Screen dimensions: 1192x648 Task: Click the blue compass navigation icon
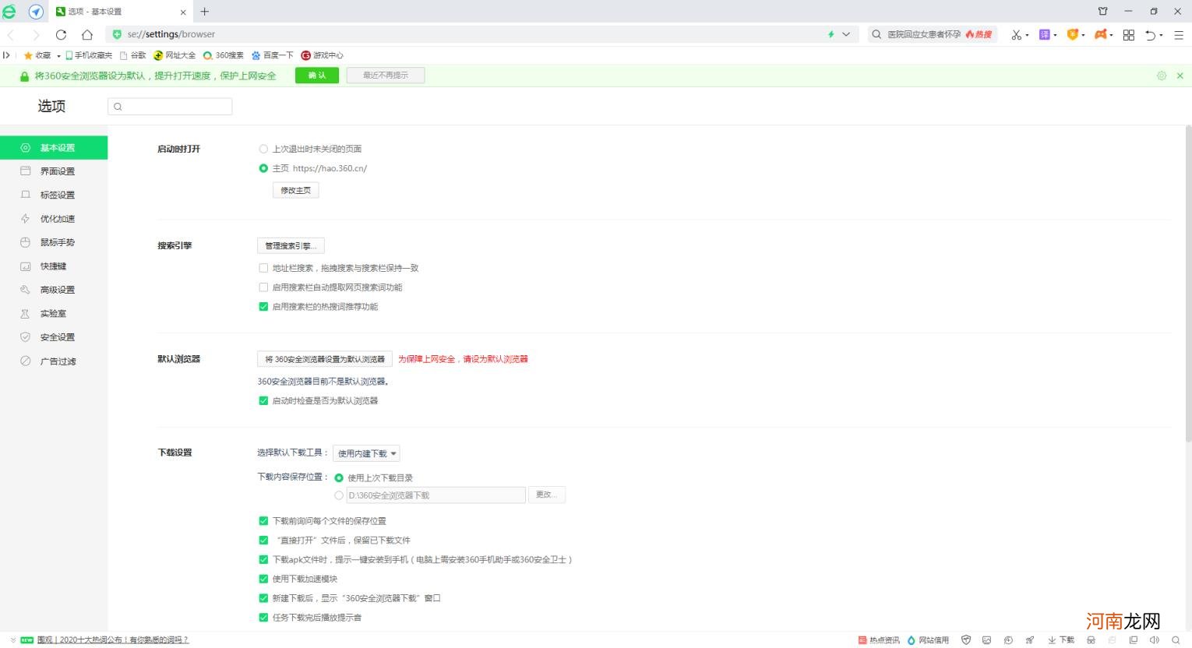(x=36, y=12)
